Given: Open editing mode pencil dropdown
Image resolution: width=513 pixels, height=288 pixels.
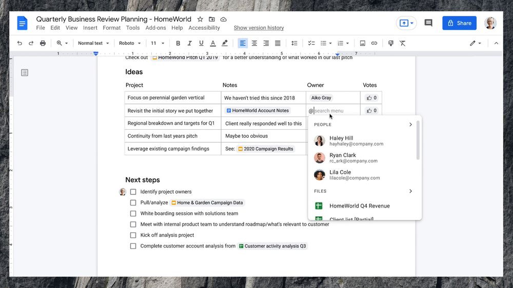Looking at the screenshot, I should click(x=476, y=43).
